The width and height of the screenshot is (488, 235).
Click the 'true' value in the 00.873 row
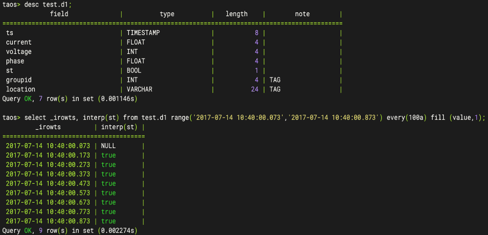click(x=108, y=221)
